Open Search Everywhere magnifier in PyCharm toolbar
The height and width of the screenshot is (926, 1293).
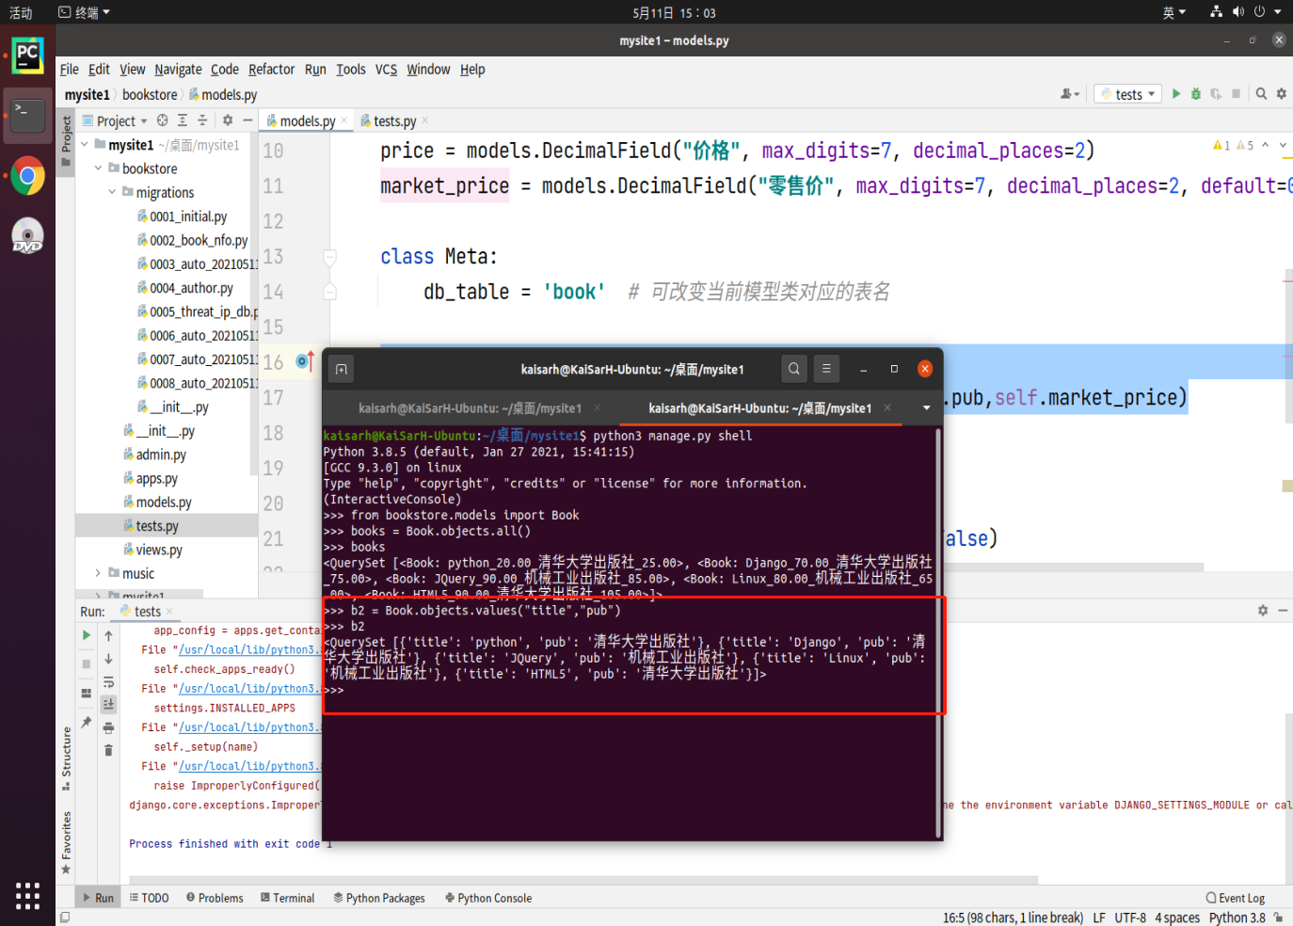point(1261,94)
